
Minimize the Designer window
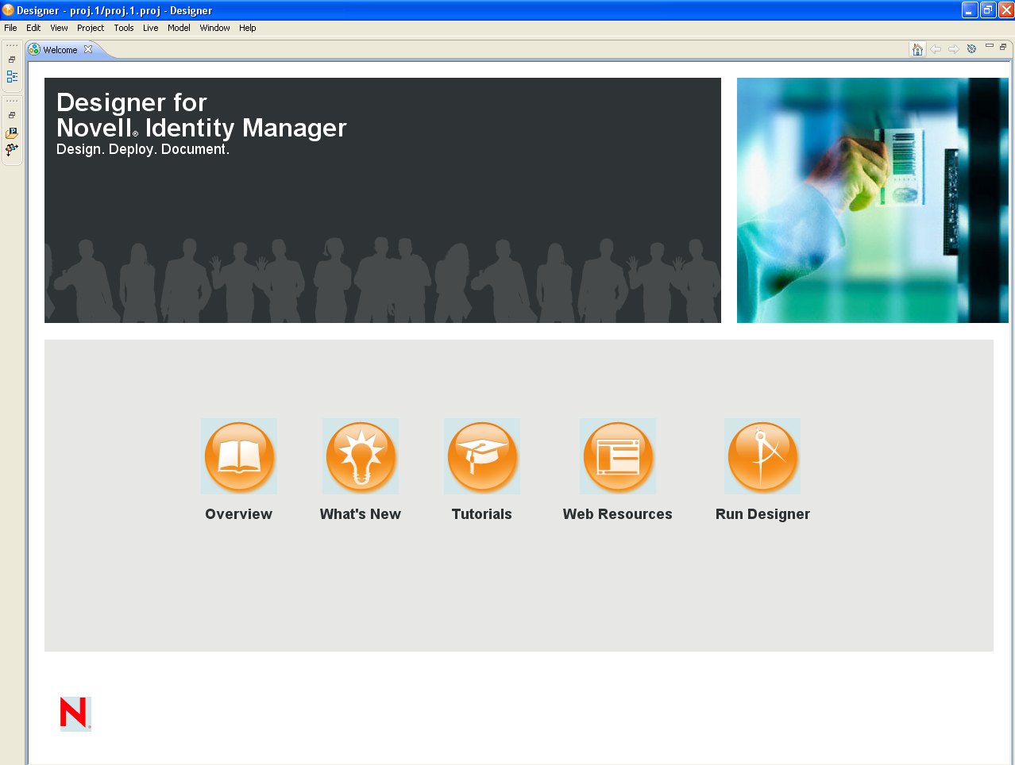click(970, 10)
